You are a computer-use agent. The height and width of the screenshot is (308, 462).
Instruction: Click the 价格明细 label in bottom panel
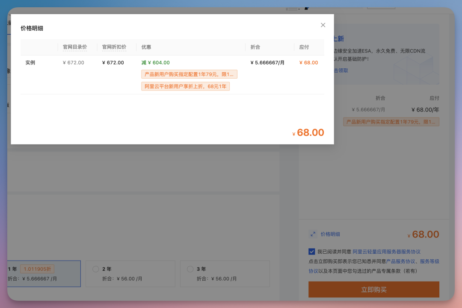[x=330, y=234]
